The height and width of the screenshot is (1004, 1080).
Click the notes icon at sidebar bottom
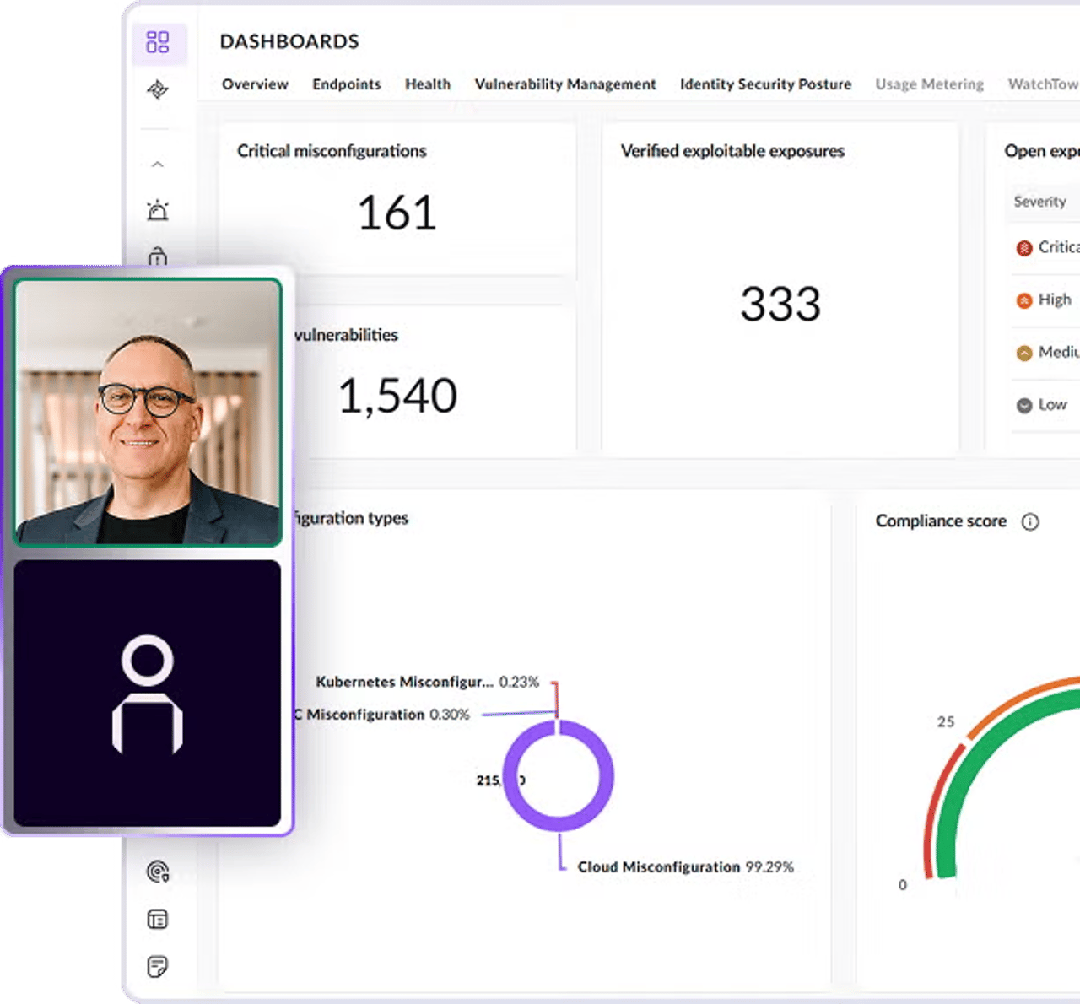(x=158, y=966)
